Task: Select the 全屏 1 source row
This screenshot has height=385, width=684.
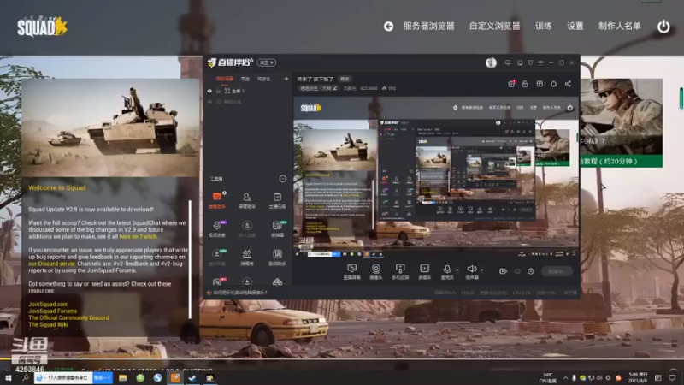Action: tap(247, 91)
